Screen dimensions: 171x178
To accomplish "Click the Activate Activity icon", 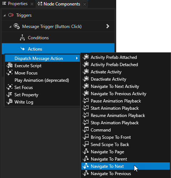I will [x=86, y=72].
